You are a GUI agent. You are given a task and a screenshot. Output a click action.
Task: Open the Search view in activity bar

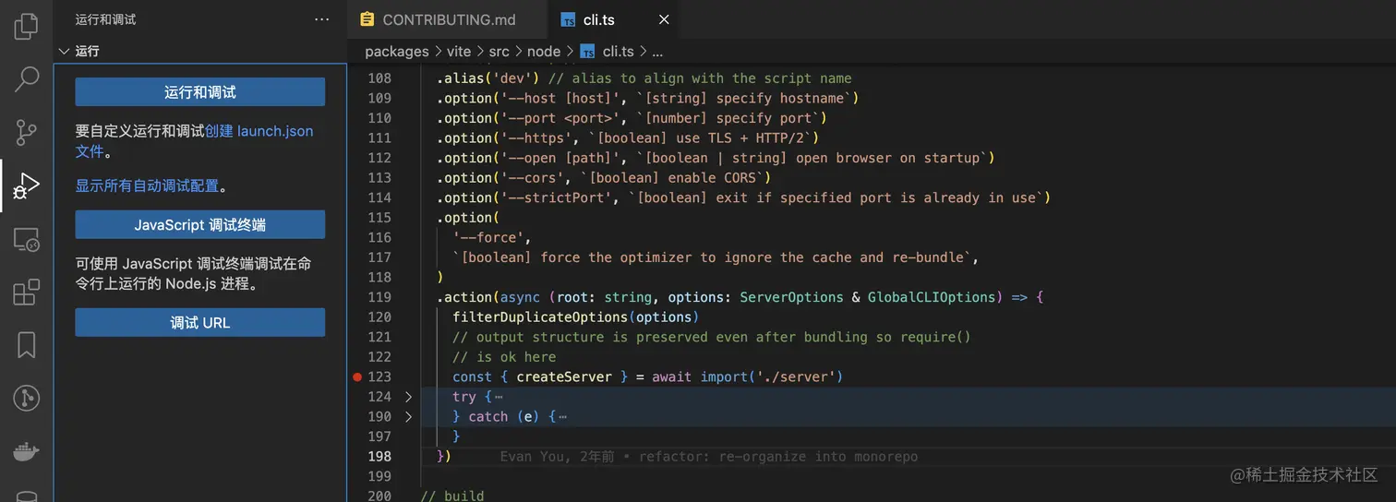pyautogui.click(x=27, y=79)
